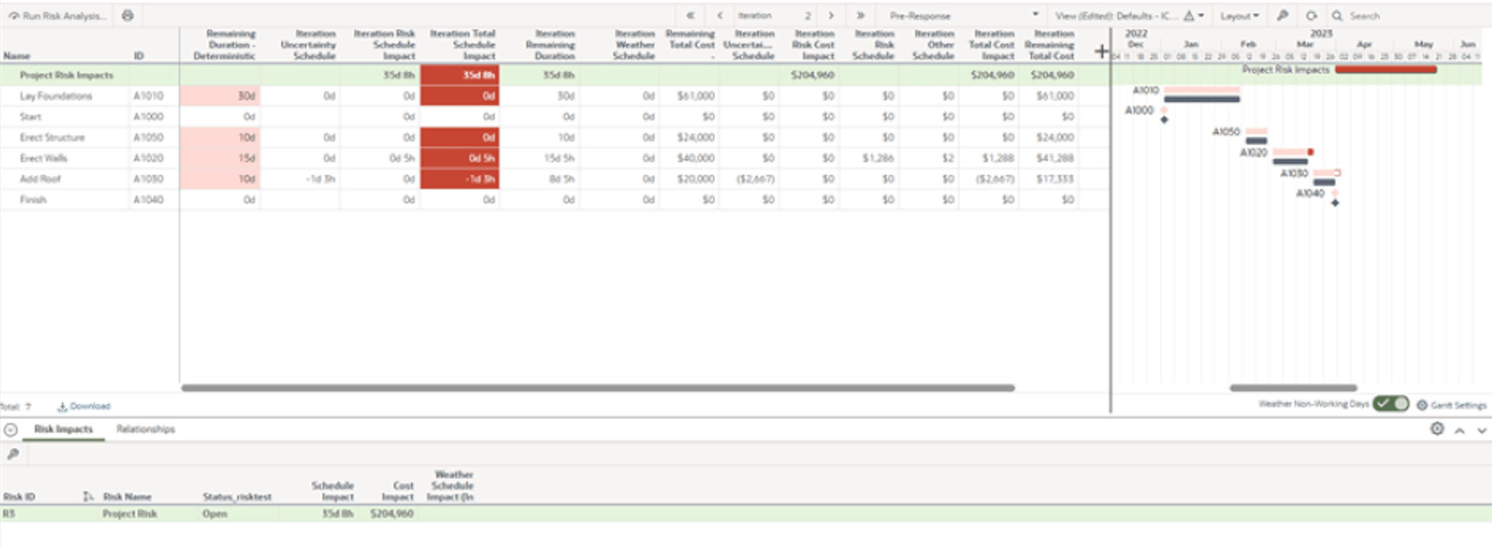The image size is (1492, 548).
Task: Go to previous iteration arrow
Action: (x=720, y=16)
